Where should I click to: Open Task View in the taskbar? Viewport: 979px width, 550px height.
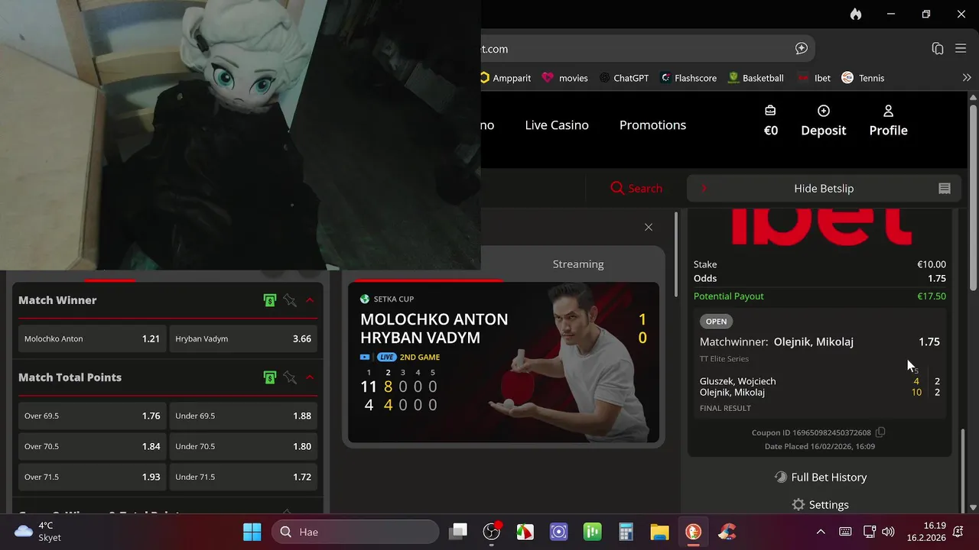click(x=458, y=532)
